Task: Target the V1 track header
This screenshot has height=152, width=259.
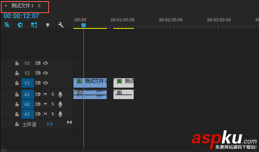Action: tap(28, 83)
